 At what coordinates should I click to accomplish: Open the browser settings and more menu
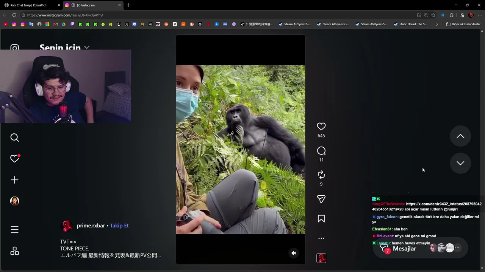[480, 15]
